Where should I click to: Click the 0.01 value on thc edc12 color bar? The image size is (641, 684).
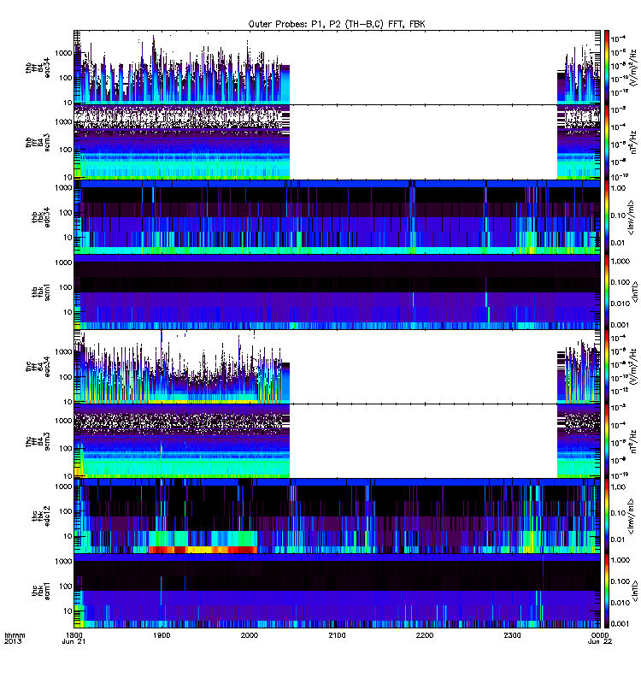pyautogui.click(x=618, y=540)
